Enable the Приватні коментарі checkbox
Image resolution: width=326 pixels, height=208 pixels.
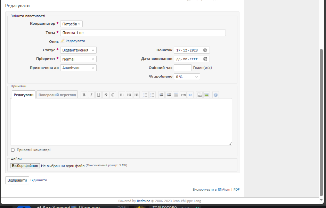(13, 150)
